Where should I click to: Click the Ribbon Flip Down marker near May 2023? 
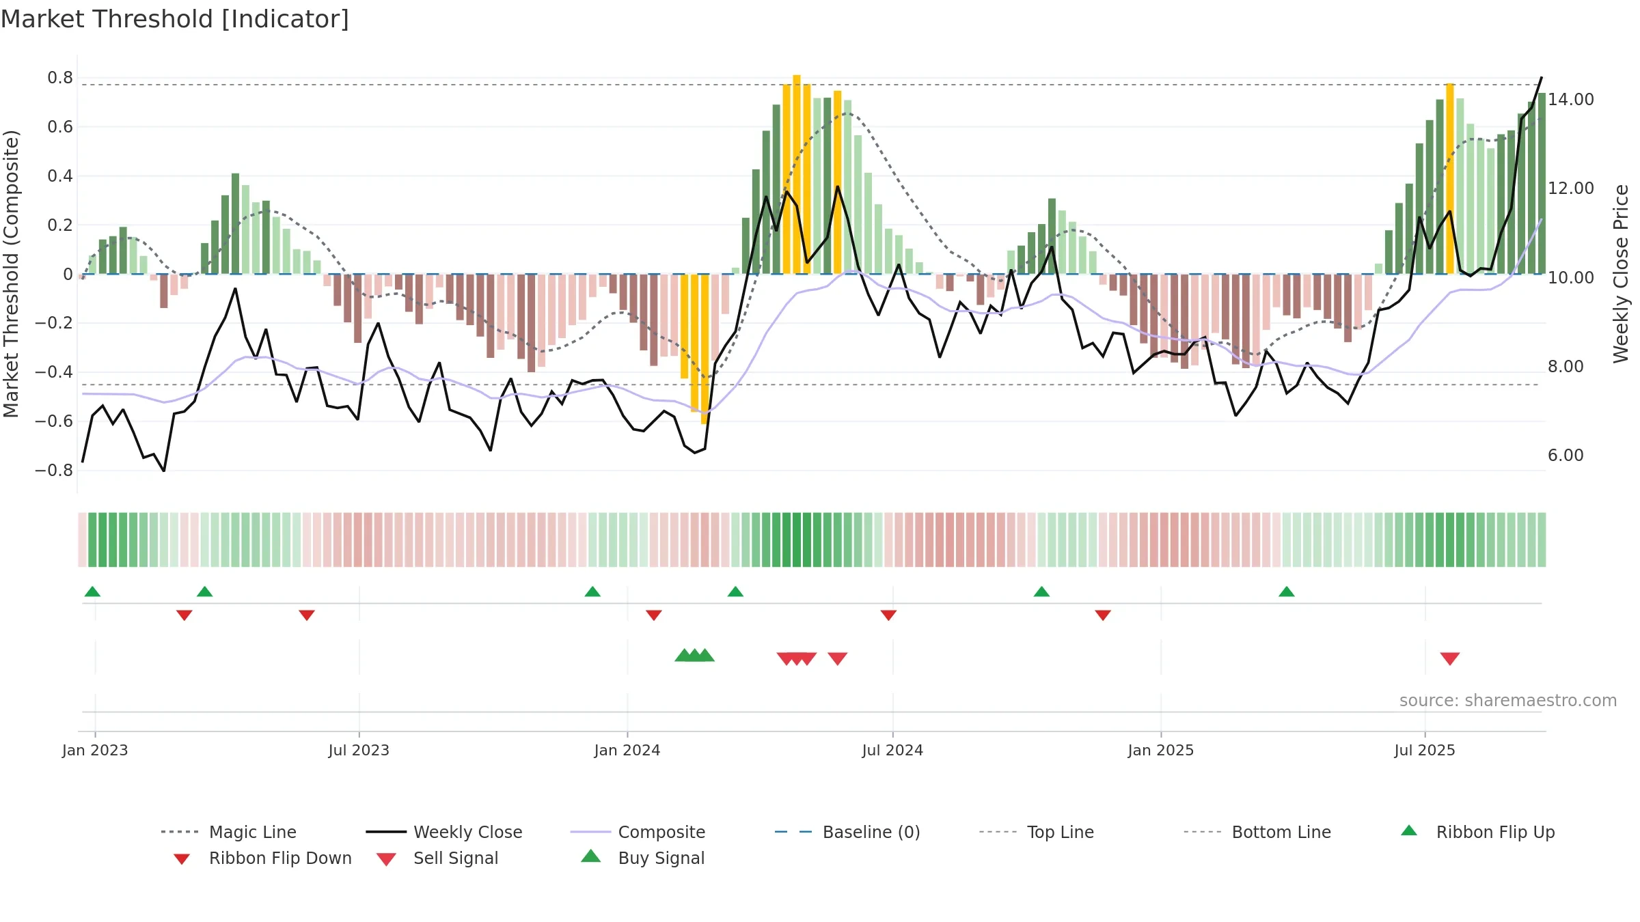tap(307, 615)
